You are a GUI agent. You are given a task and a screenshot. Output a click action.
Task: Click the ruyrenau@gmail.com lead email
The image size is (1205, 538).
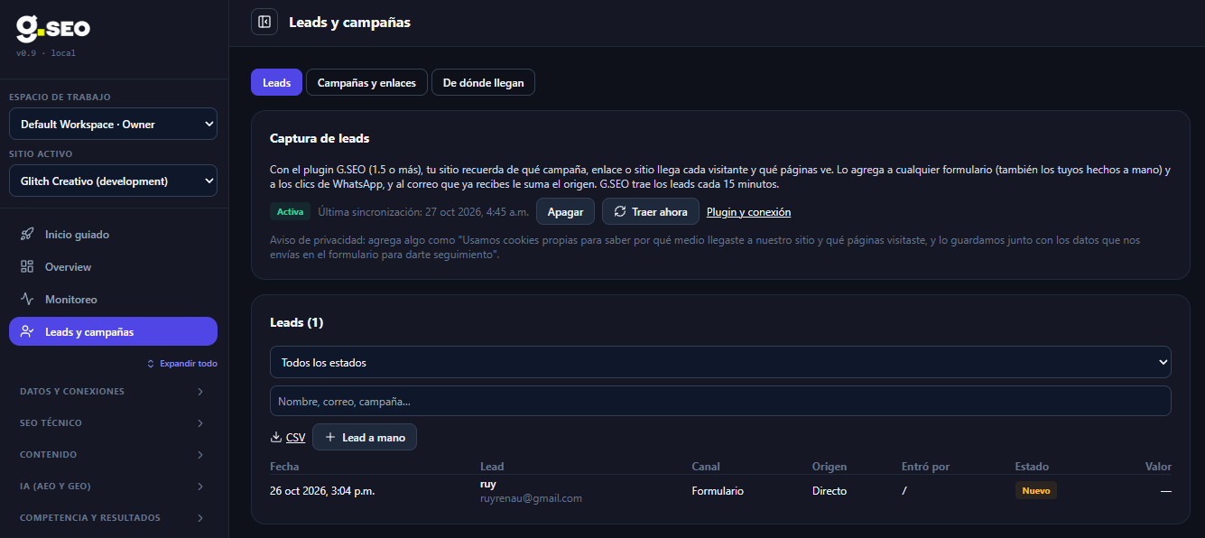[531, 498]
